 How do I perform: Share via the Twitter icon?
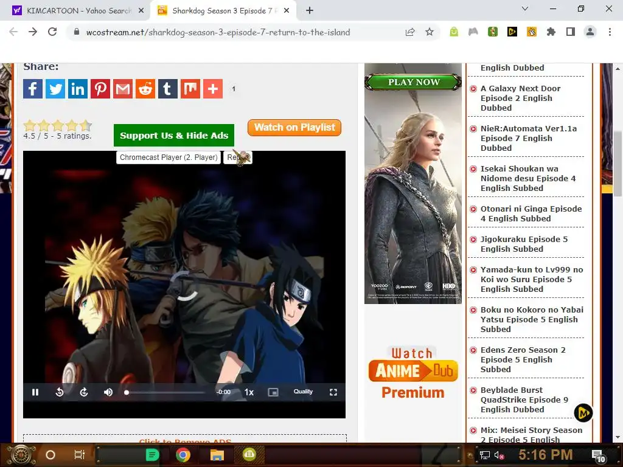click(x=55, y=89)
